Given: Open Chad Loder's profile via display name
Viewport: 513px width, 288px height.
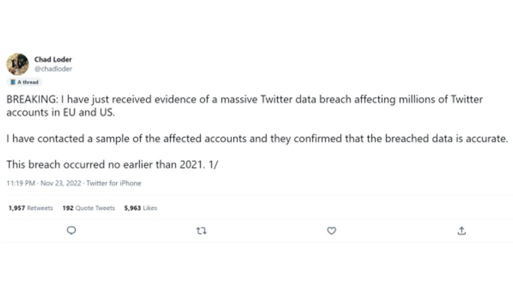Looking at the screenshot, I should tap(53, 59).
